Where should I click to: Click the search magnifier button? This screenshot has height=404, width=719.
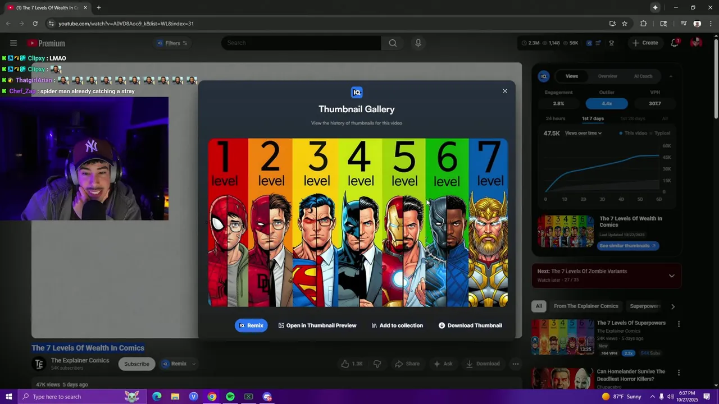tap(393, 43)
